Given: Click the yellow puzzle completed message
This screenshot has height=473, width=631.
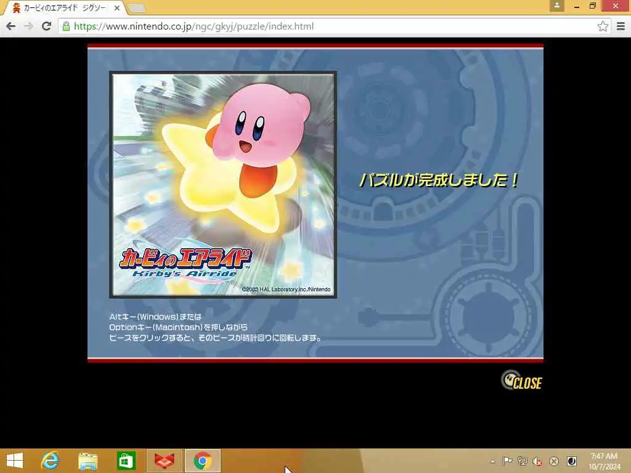Looking at the screenshot, I should click(439, 180).
